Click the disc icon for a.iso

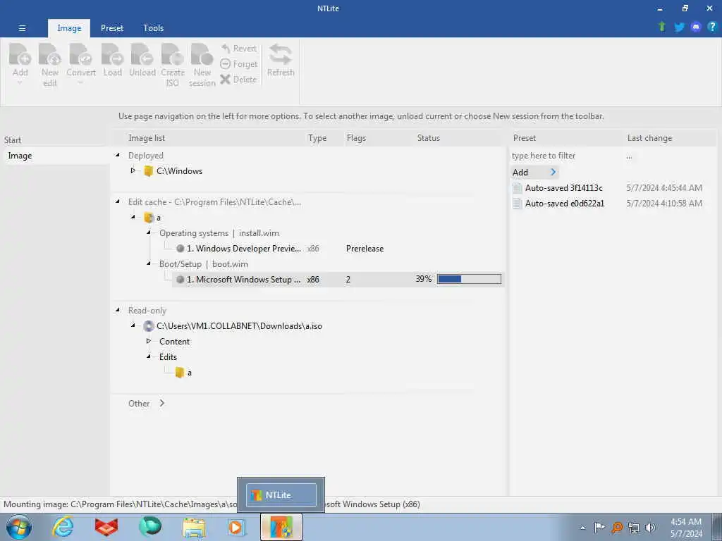[148, 326]
